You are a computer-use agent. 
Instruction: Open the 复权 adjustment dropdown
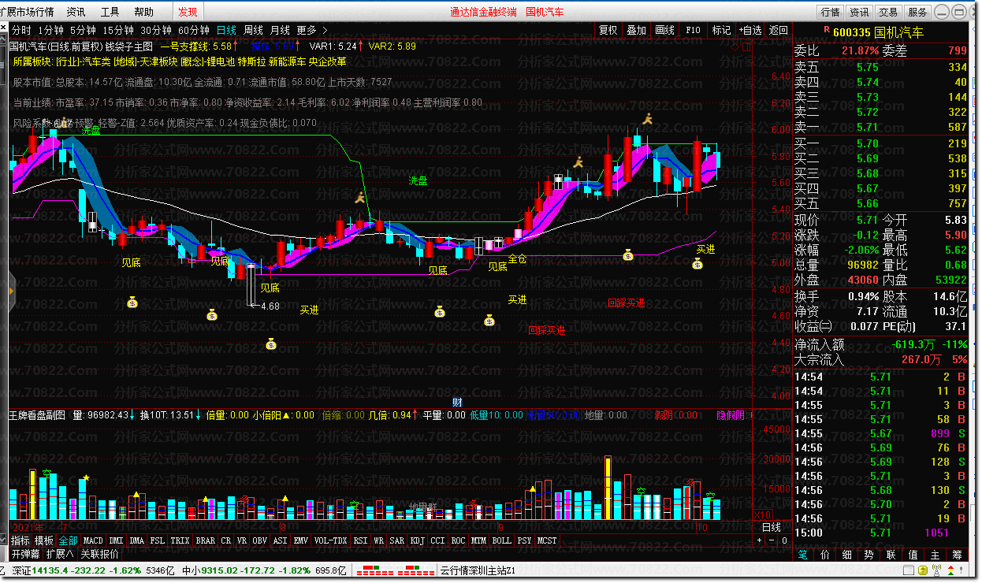[x=608, y=31]
